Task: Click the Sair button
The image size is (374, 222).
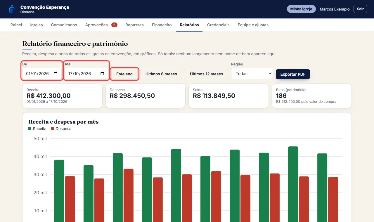Action: click(x=360, y=9)
